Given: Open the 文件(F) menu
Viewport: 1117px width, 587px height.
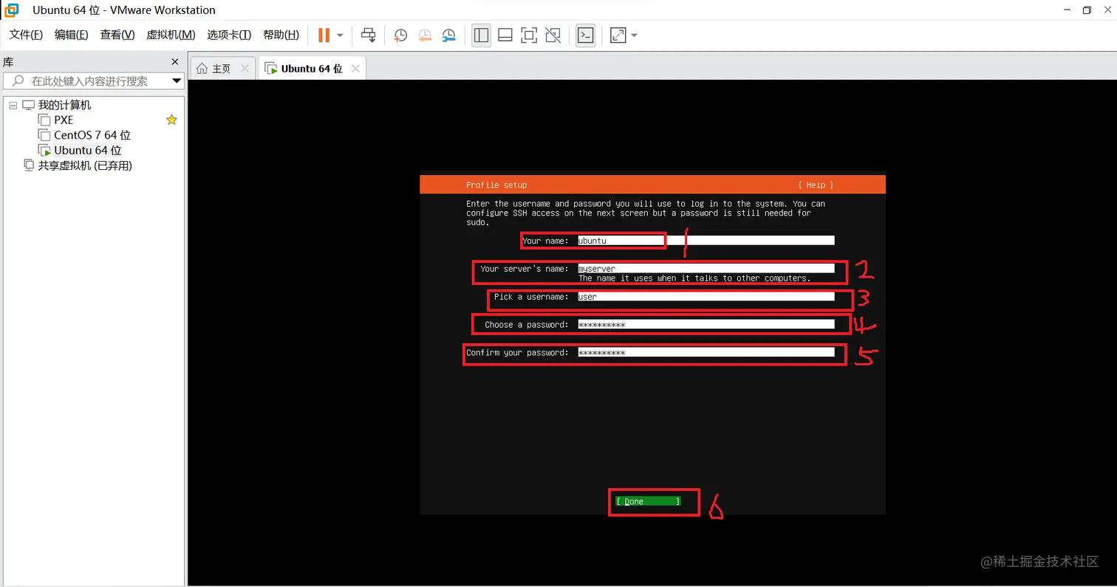Looking at the screenshot, I should [x=26, y=35].
